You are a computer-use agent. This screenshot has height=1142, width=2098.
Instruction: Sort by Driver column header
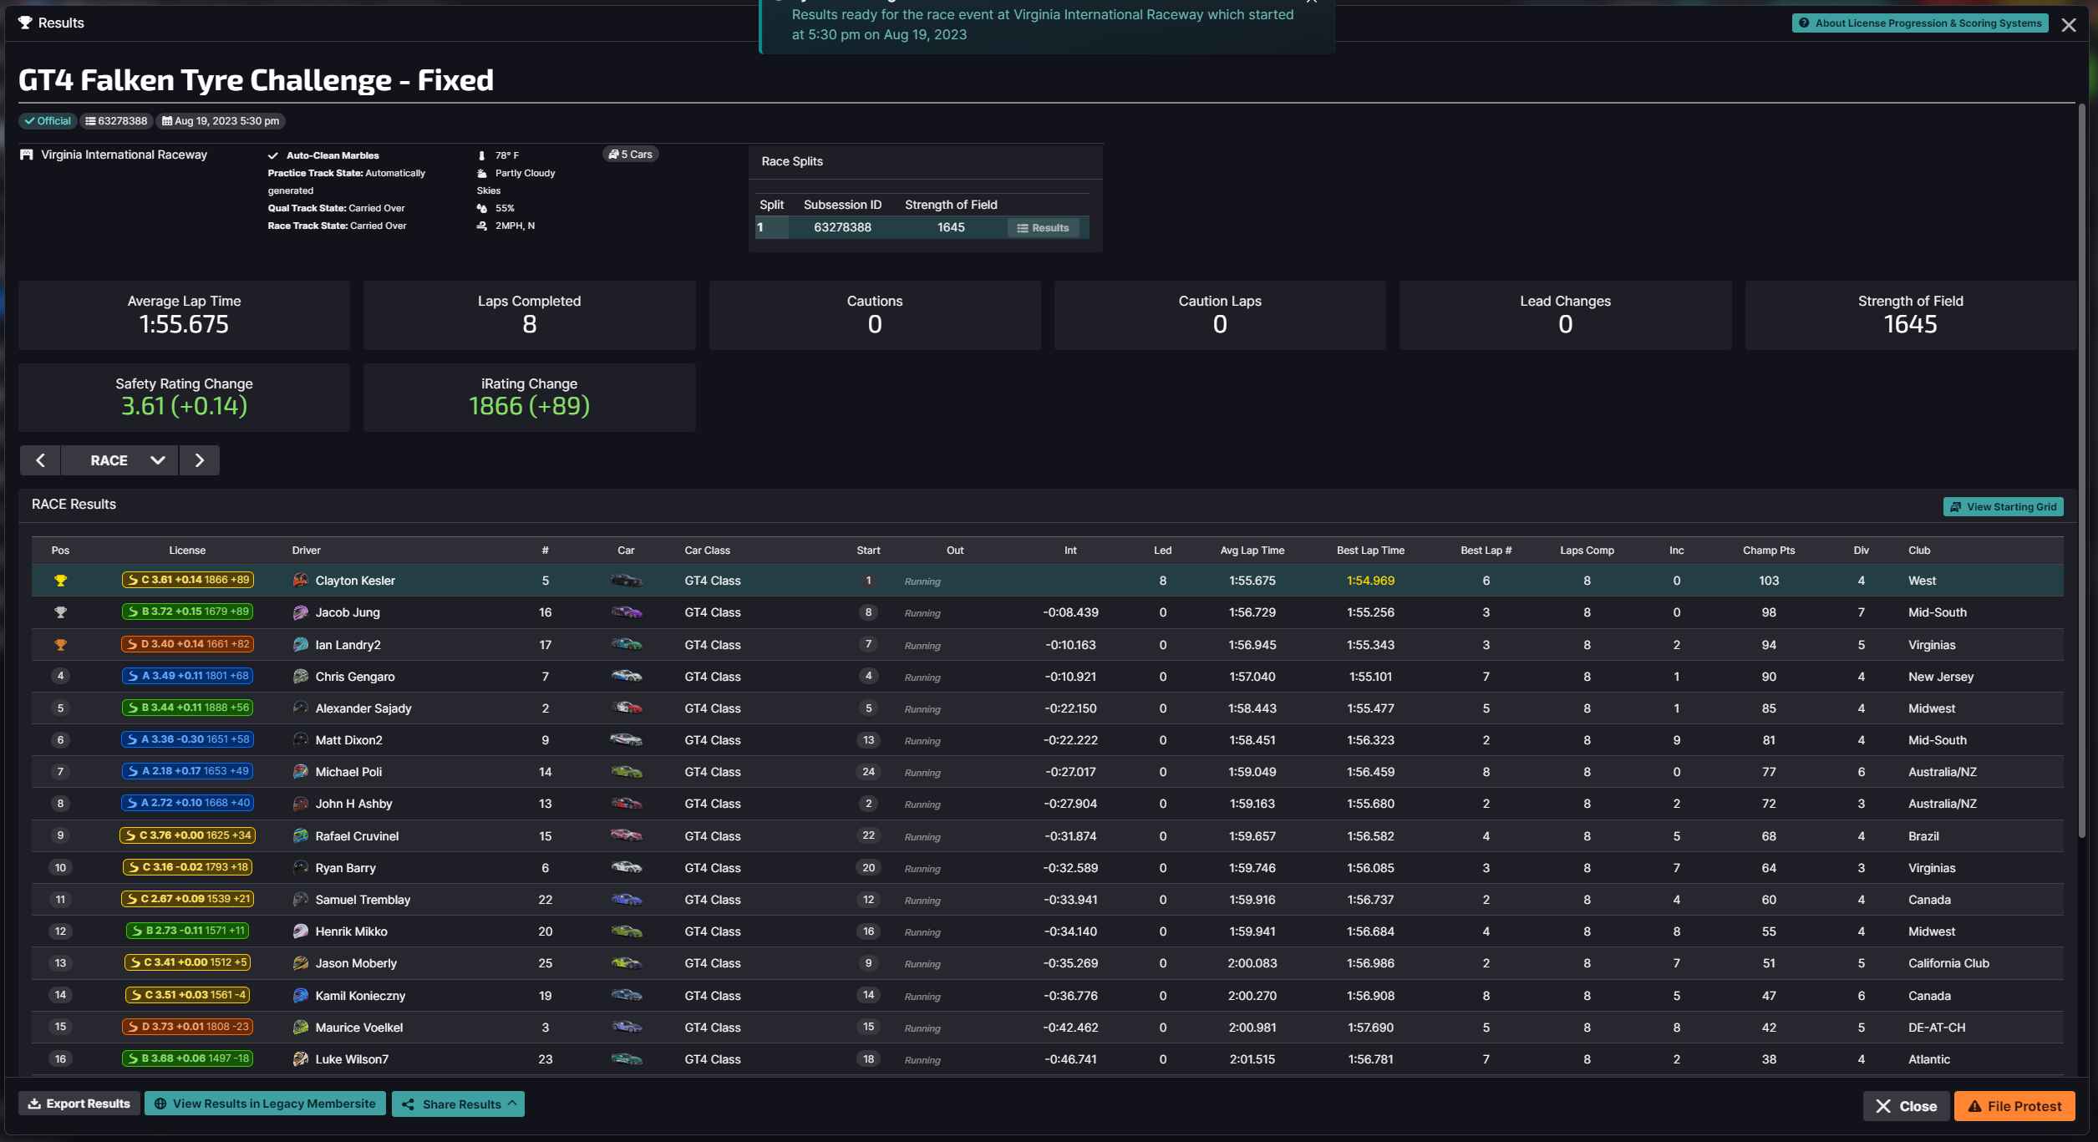click(x=307, y=551)
